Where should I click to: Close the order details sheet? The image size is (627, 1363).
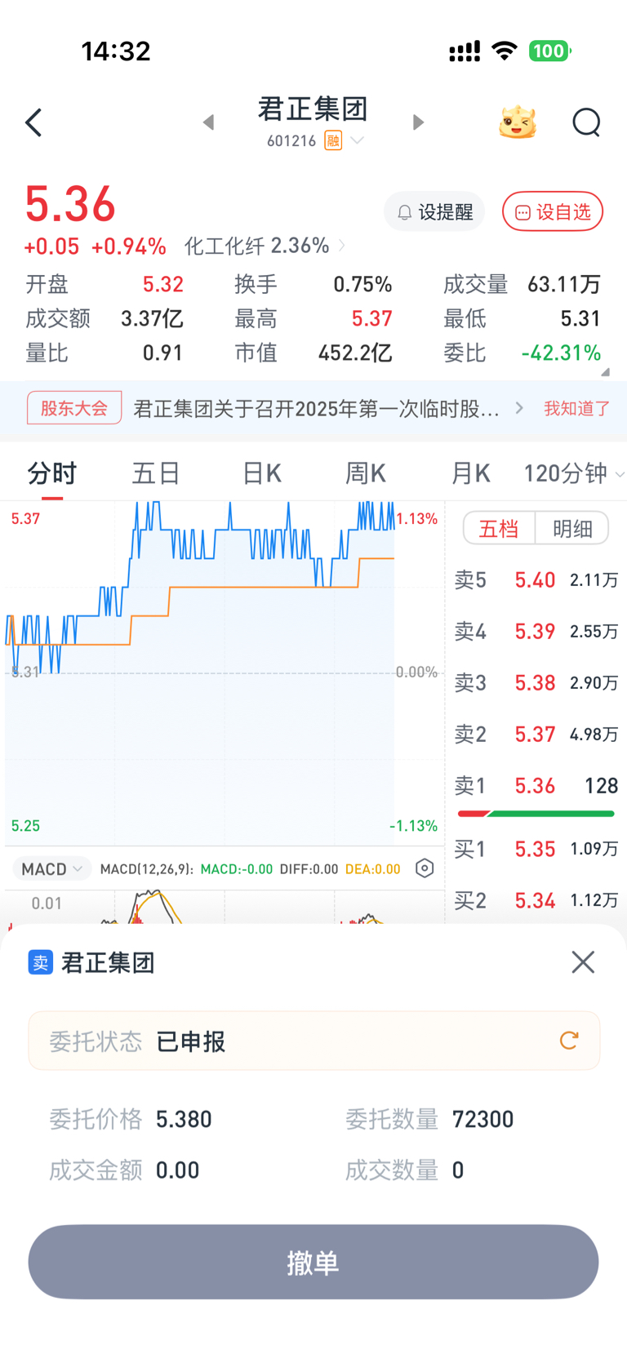click(583, 962)
